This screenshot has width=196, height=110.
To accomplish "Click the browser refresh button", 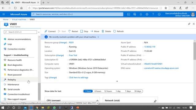I will [15, 8].
